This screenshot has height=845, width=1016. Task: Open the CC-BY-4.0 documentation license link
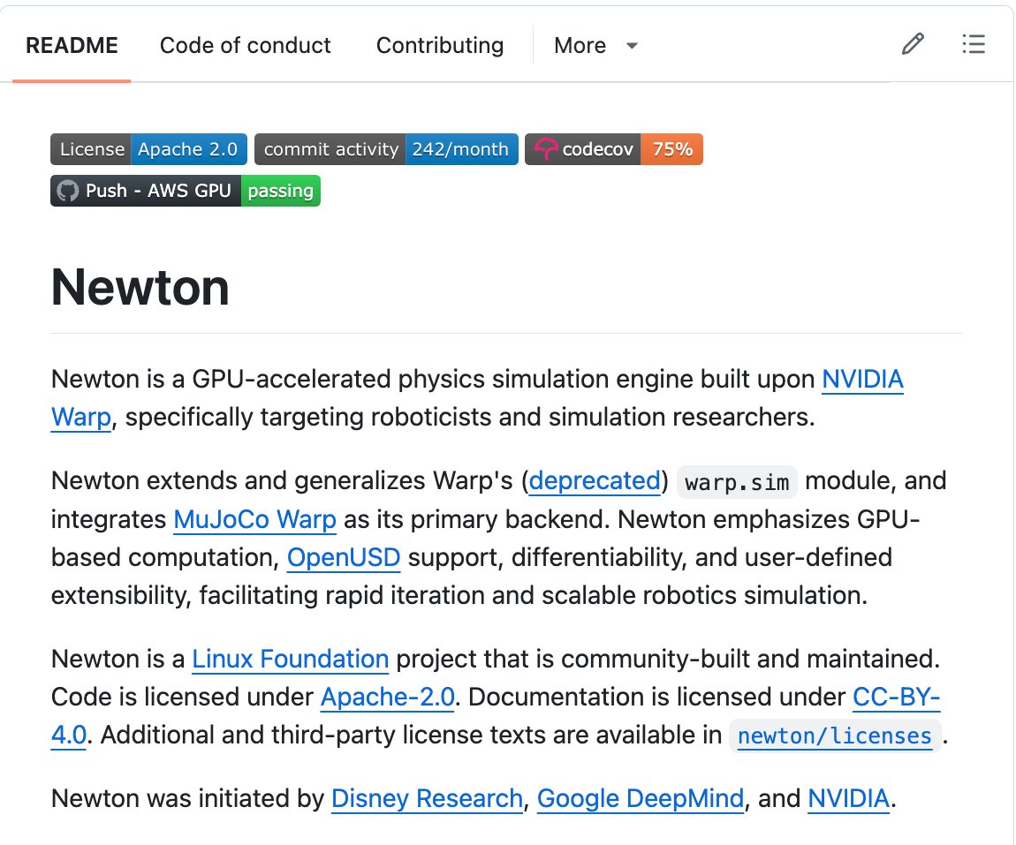click(896, 698)
